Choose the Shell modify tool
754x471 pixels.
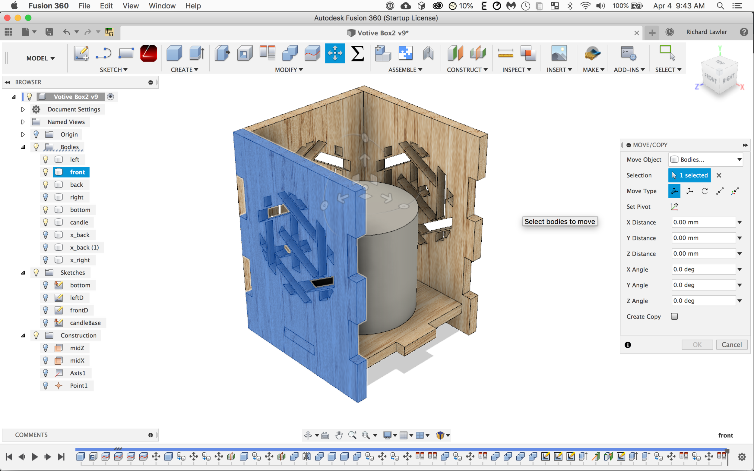pyautogui.click(x=245, y=53)
